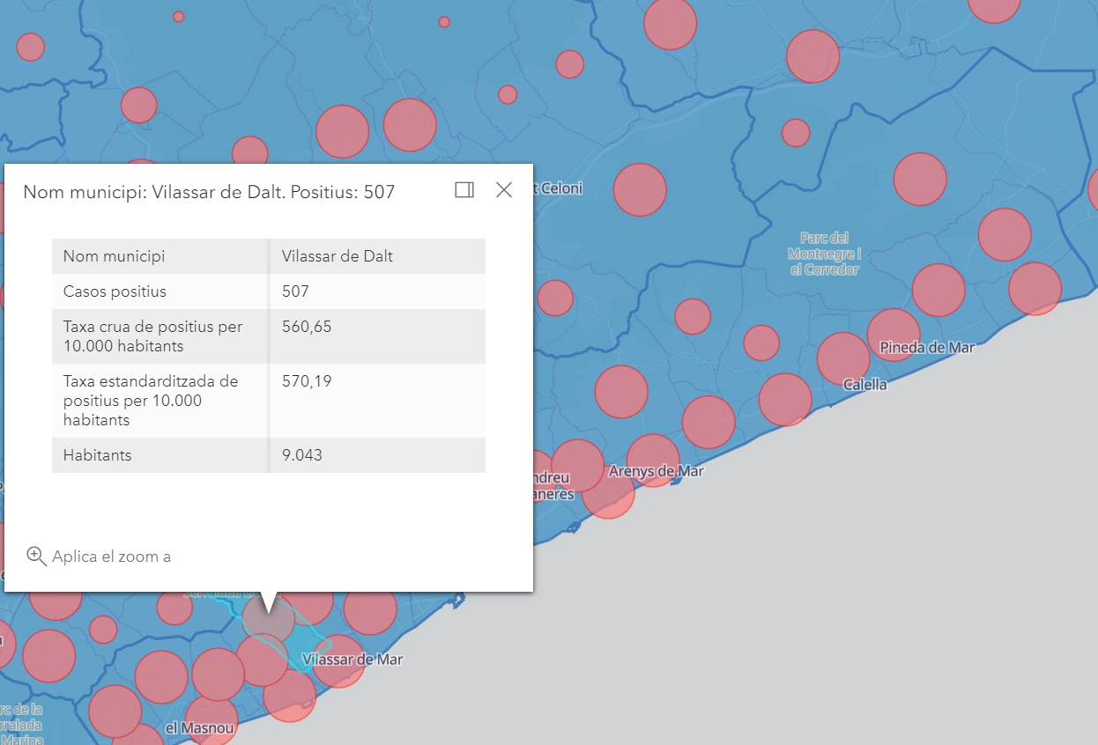Click the 'Nom municipi' table row label

(114, 256)
